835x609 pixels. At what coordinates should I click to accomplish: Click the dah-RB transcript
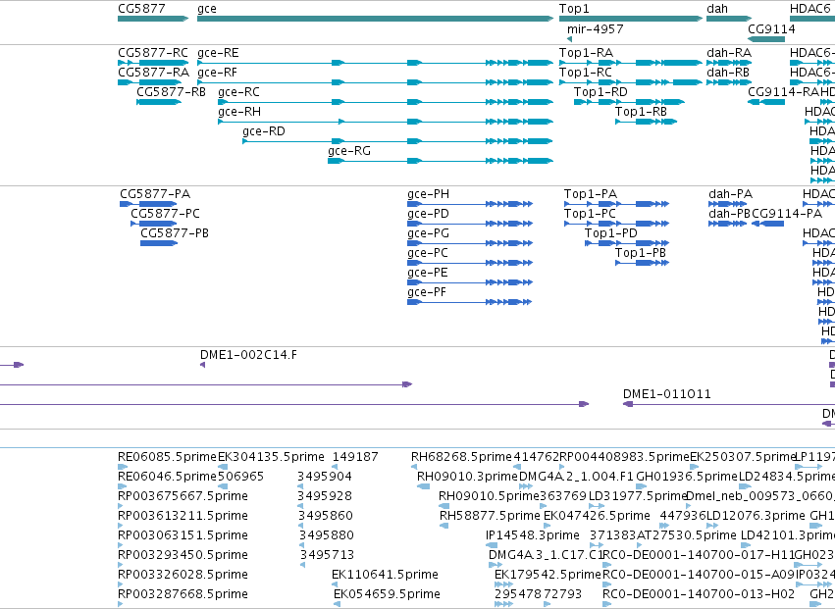click(729, 82)
